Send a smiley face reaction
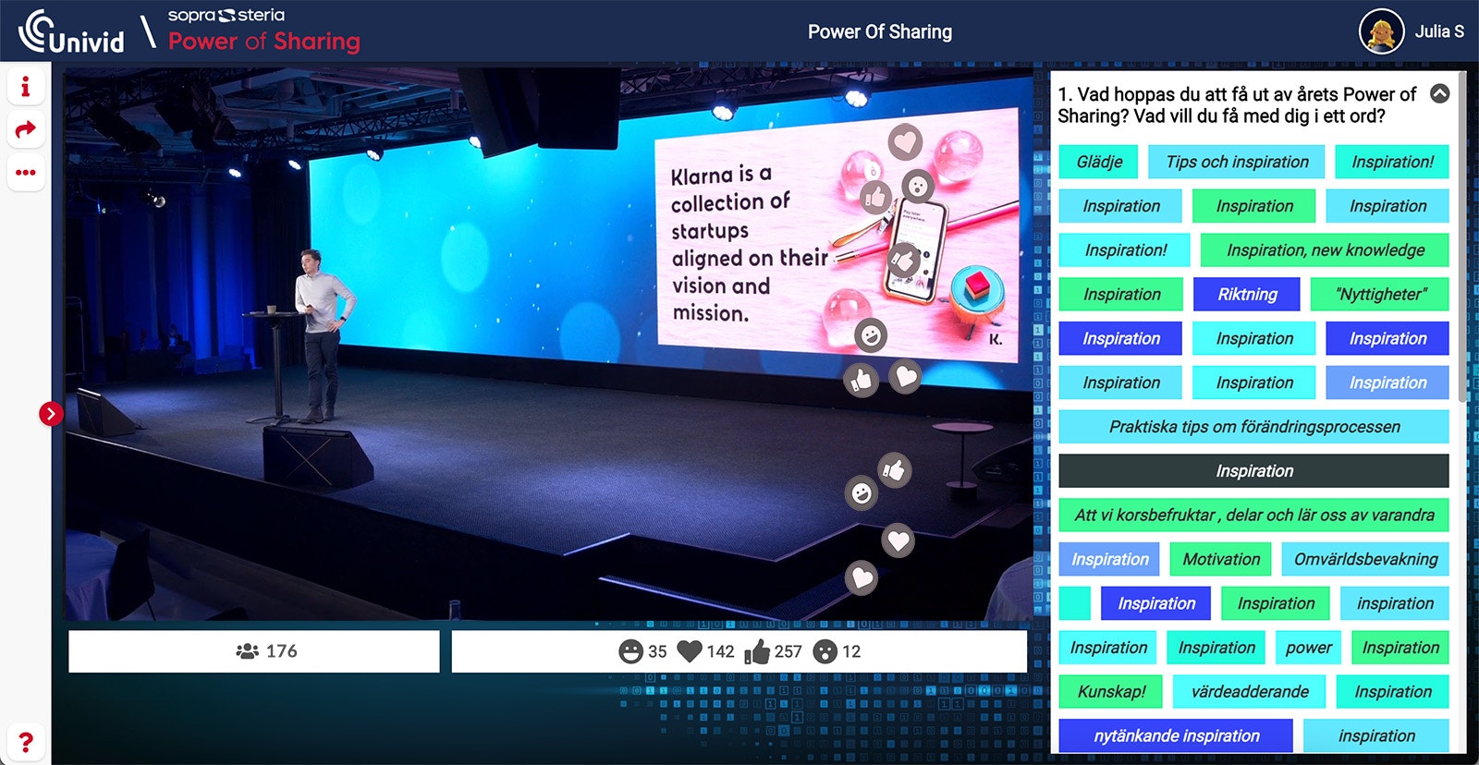The image size is (1479, 765). (630, 652)
